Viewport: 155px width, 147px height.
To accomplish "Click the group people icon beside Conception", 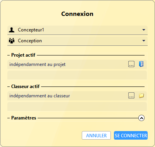I will (12, 41).
